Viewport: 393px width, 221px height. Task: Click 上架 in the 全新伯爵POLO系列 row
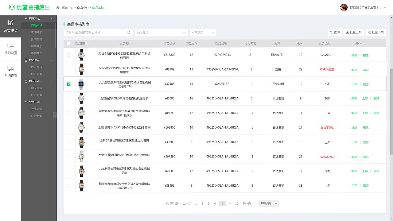pos(365,99)
